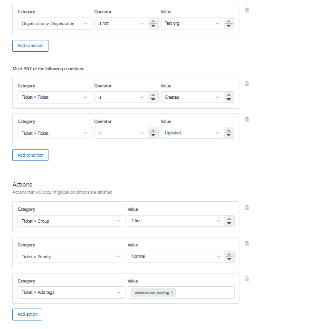
Task: Remove the omnichannel_routing tag
Action: pos(172,292)
